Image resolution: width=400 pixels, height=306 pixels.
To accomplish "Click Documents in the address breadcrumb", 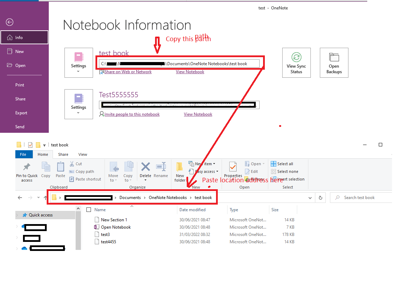I will 130,198.
